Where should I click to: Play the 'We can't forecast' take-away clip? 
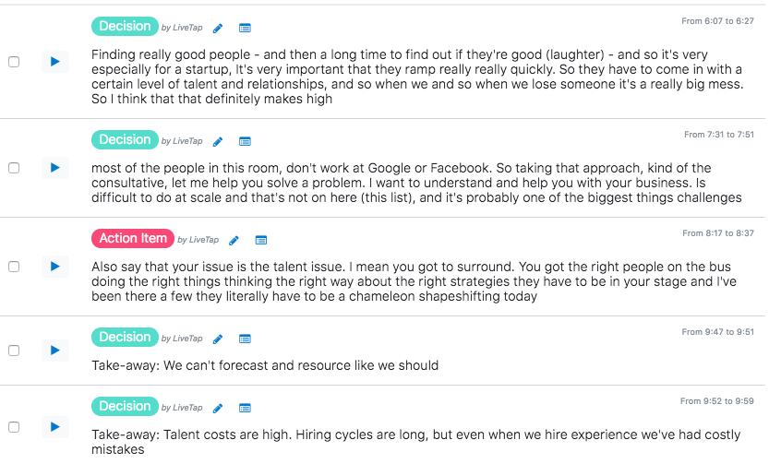point(54,351)
